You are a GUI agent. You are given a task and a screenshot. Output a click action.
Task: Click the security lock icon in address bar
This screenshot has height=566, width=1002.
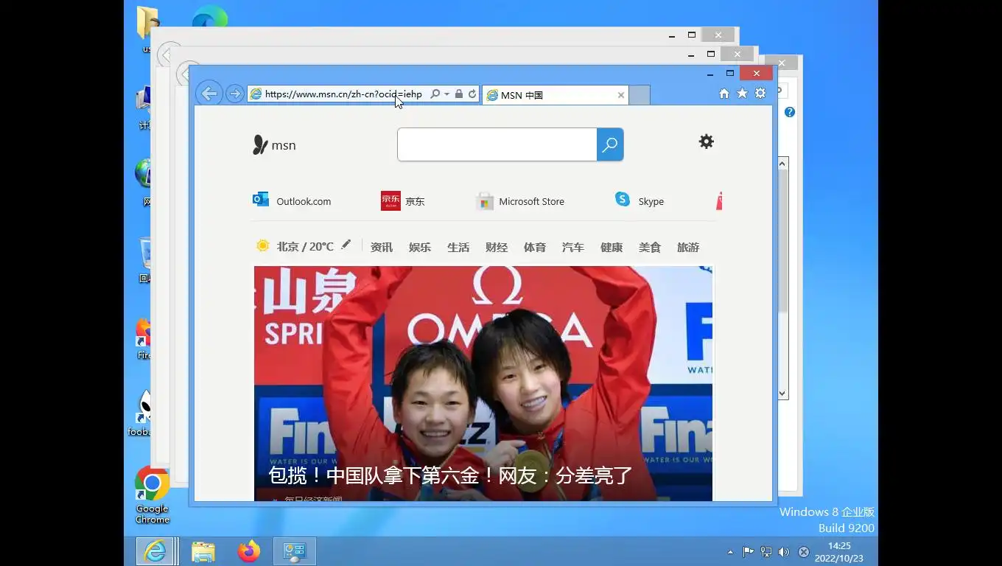459,94
